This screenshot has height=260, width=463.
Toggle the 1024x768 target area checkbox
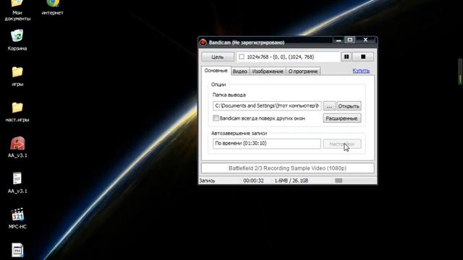(x=242, y=57)
